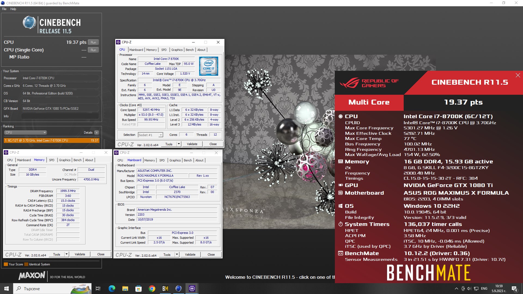Expand the Tools dropdown arrow in CPU-Z Memory window
Viewport: 523px width, 294px height.
pos(66,254)
